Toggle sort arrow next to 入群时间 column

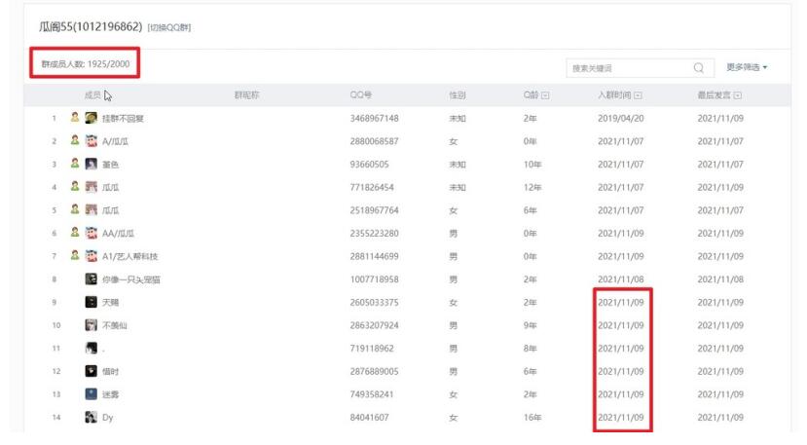pos(638,95)
